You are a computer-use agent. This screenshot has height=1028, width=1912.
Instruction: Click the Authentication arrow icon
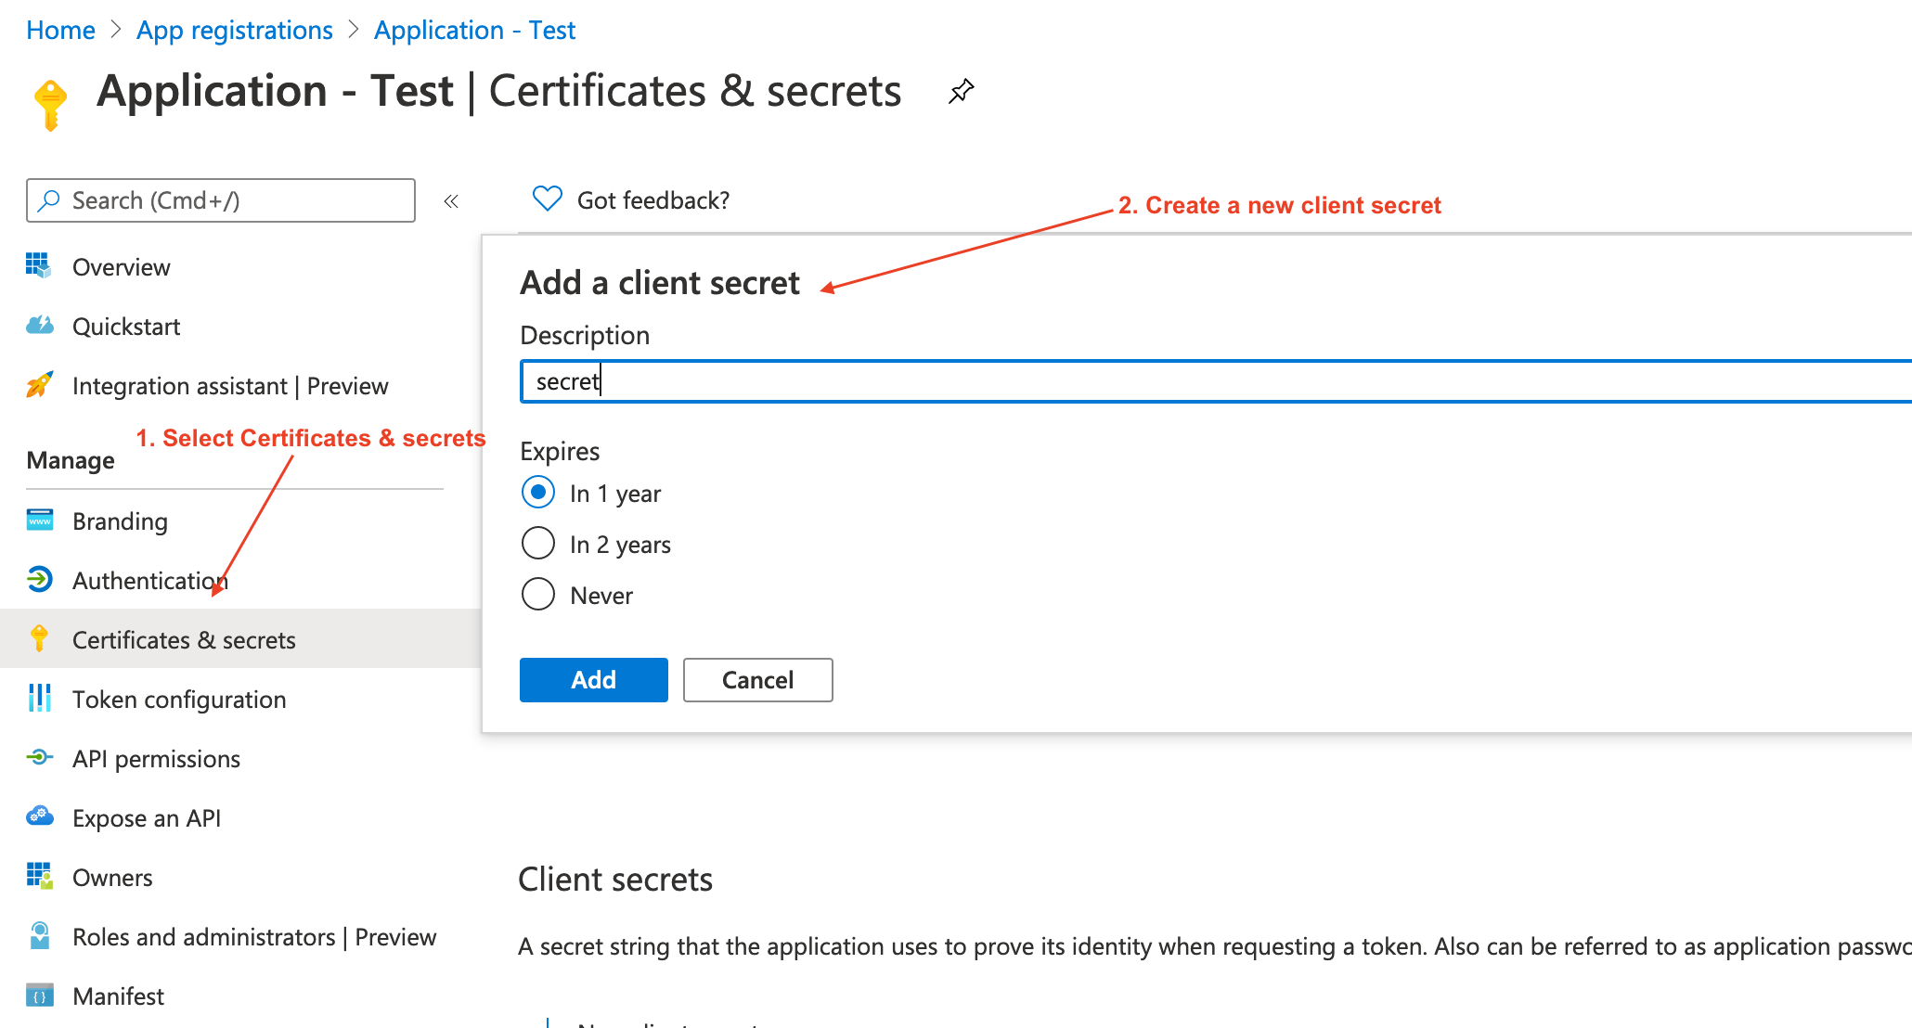coord(39,580)
